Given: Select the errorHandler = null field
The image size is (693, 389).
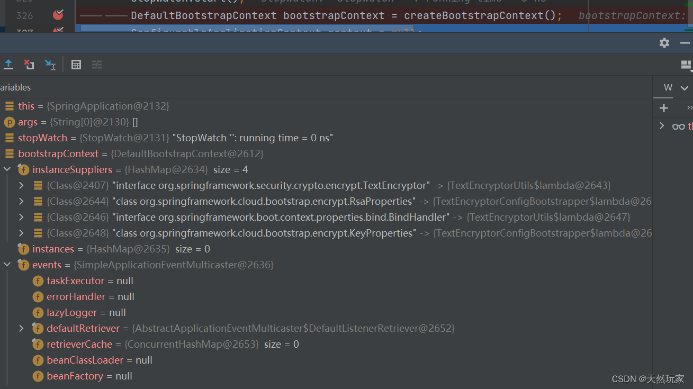Looking at the screenshot, I should pos(83,296).
